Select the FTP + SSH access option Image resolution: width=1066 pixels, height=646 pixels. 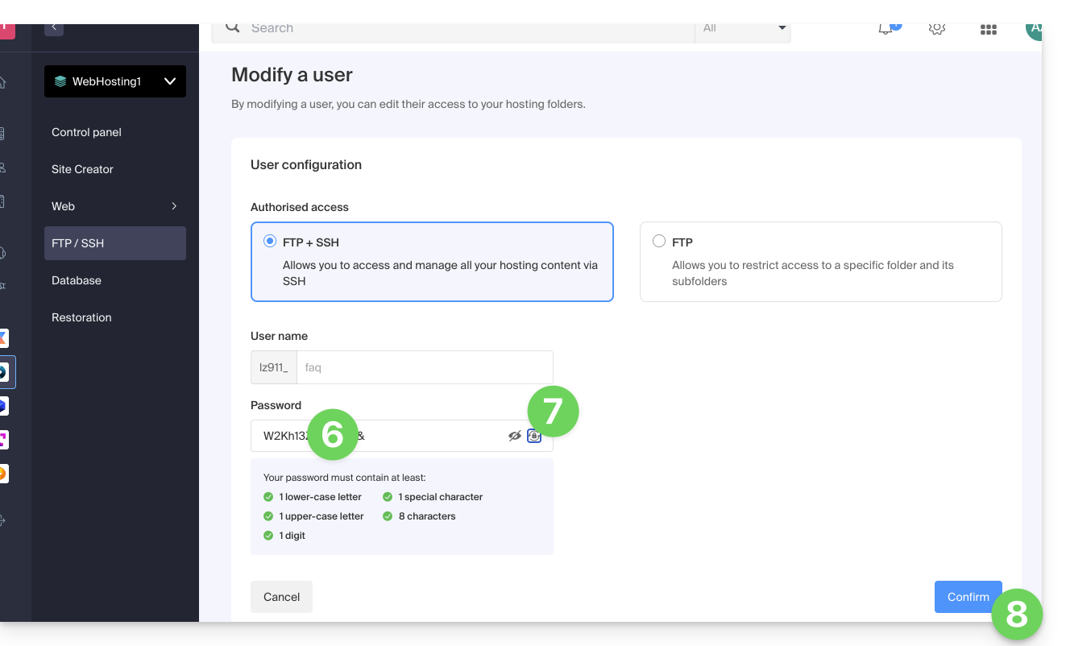tap(271, 242)
